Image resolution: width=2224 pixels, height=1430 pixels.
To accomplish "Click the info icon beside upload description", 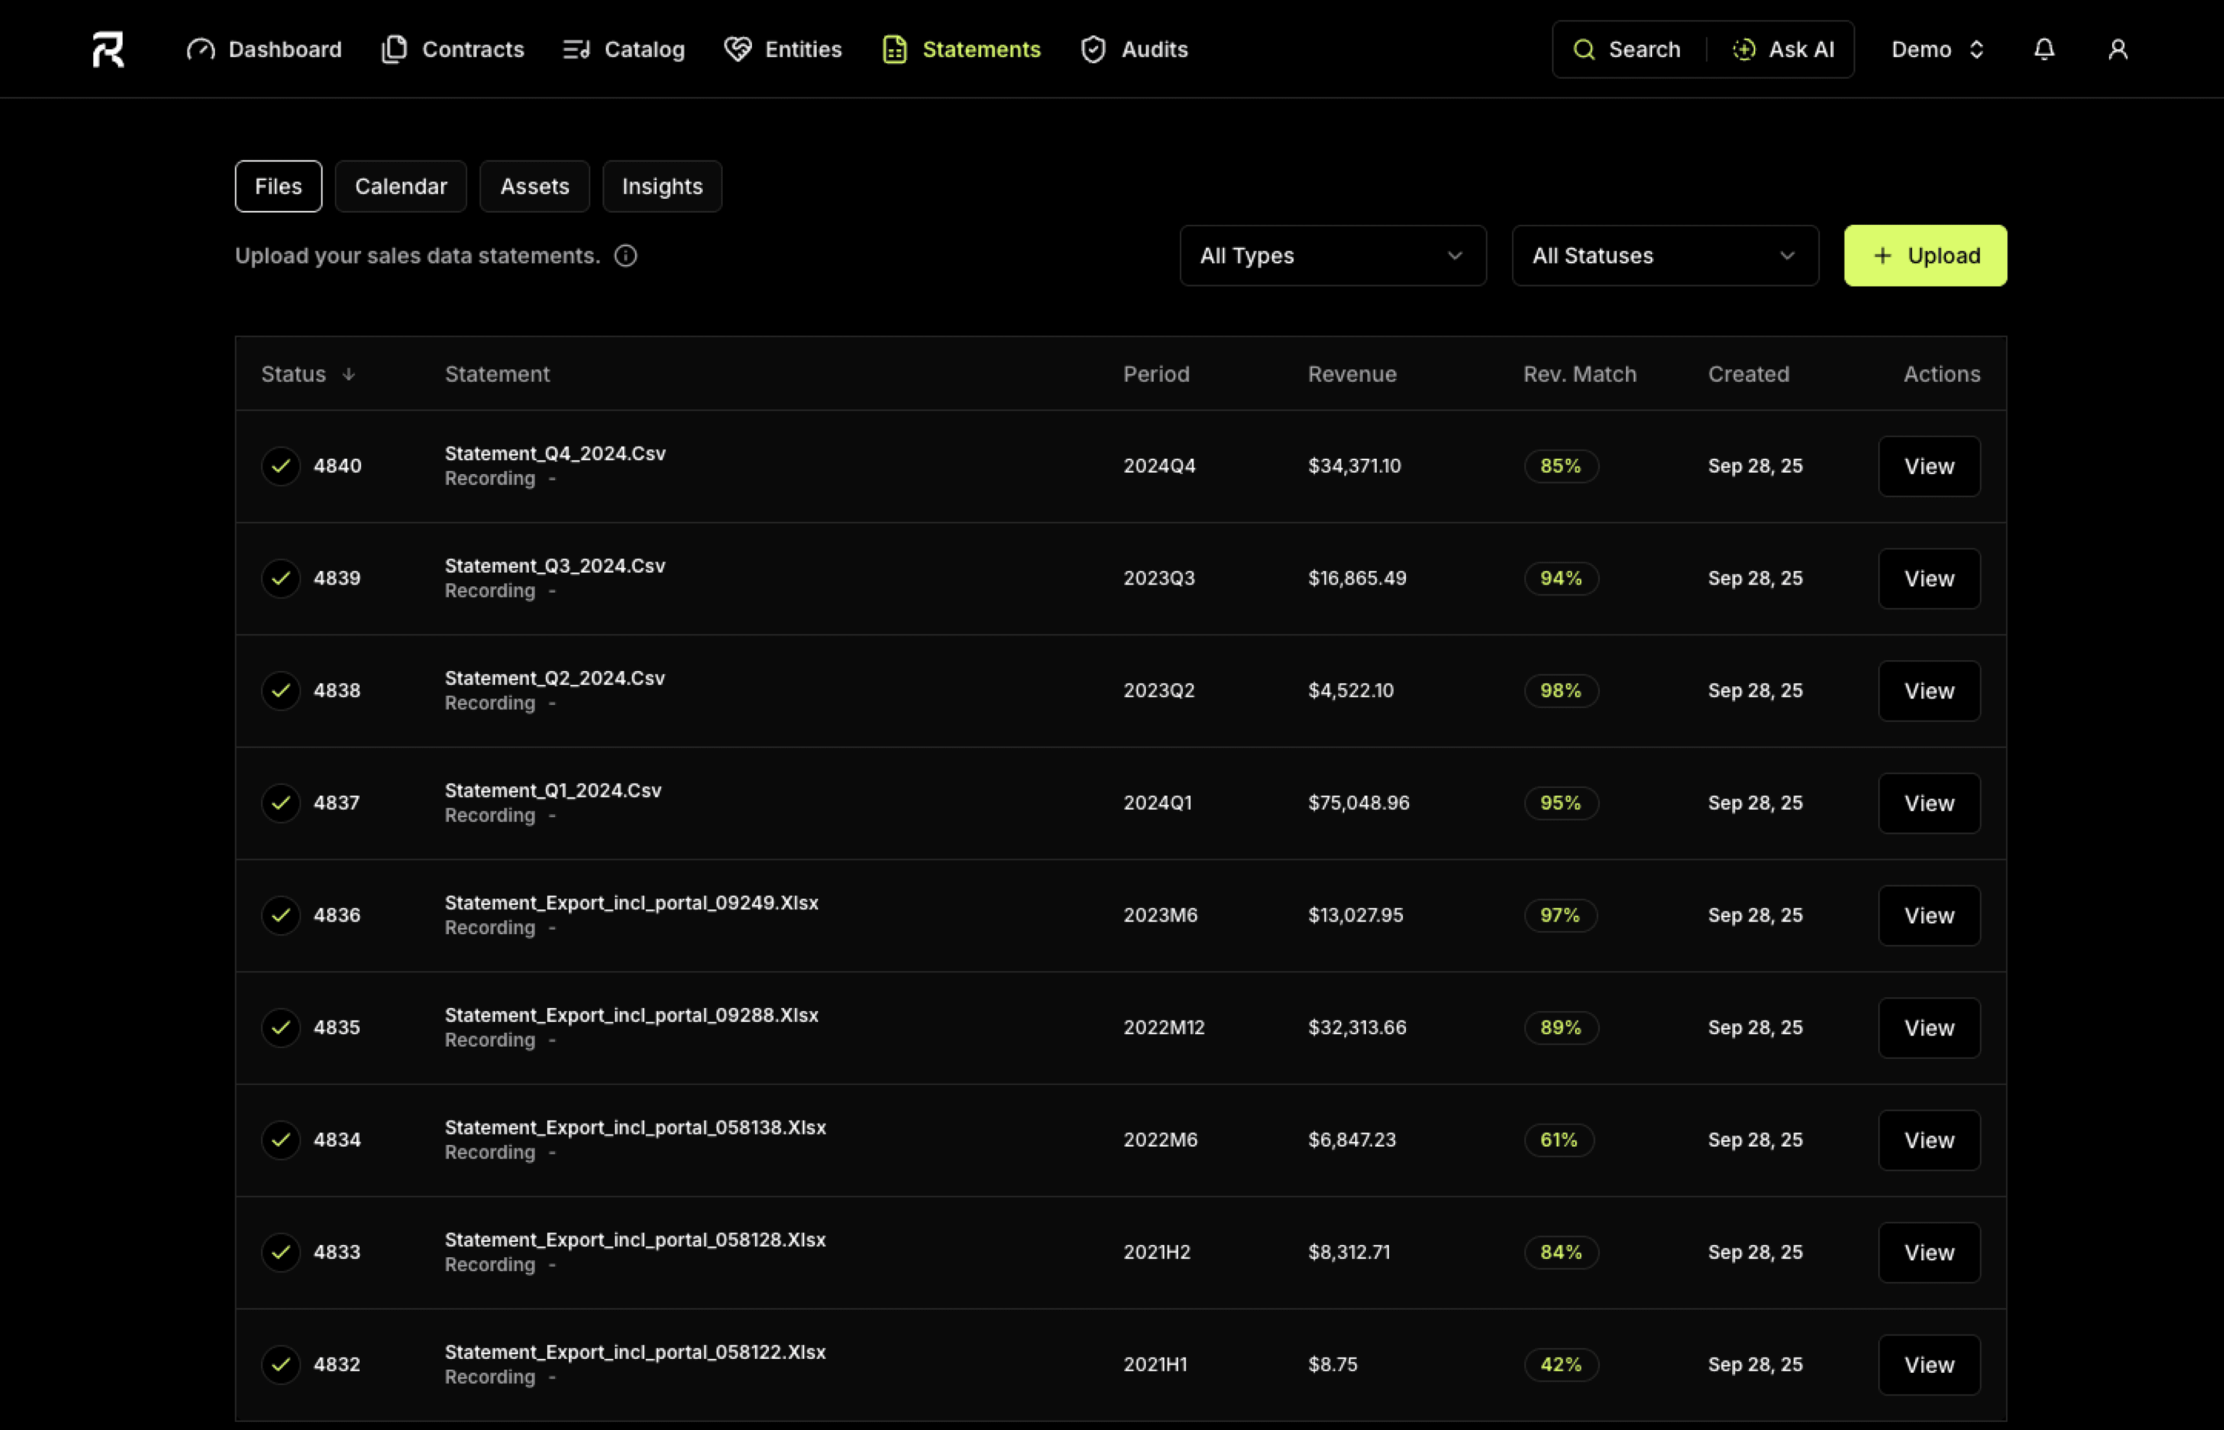I will (626, 255).
